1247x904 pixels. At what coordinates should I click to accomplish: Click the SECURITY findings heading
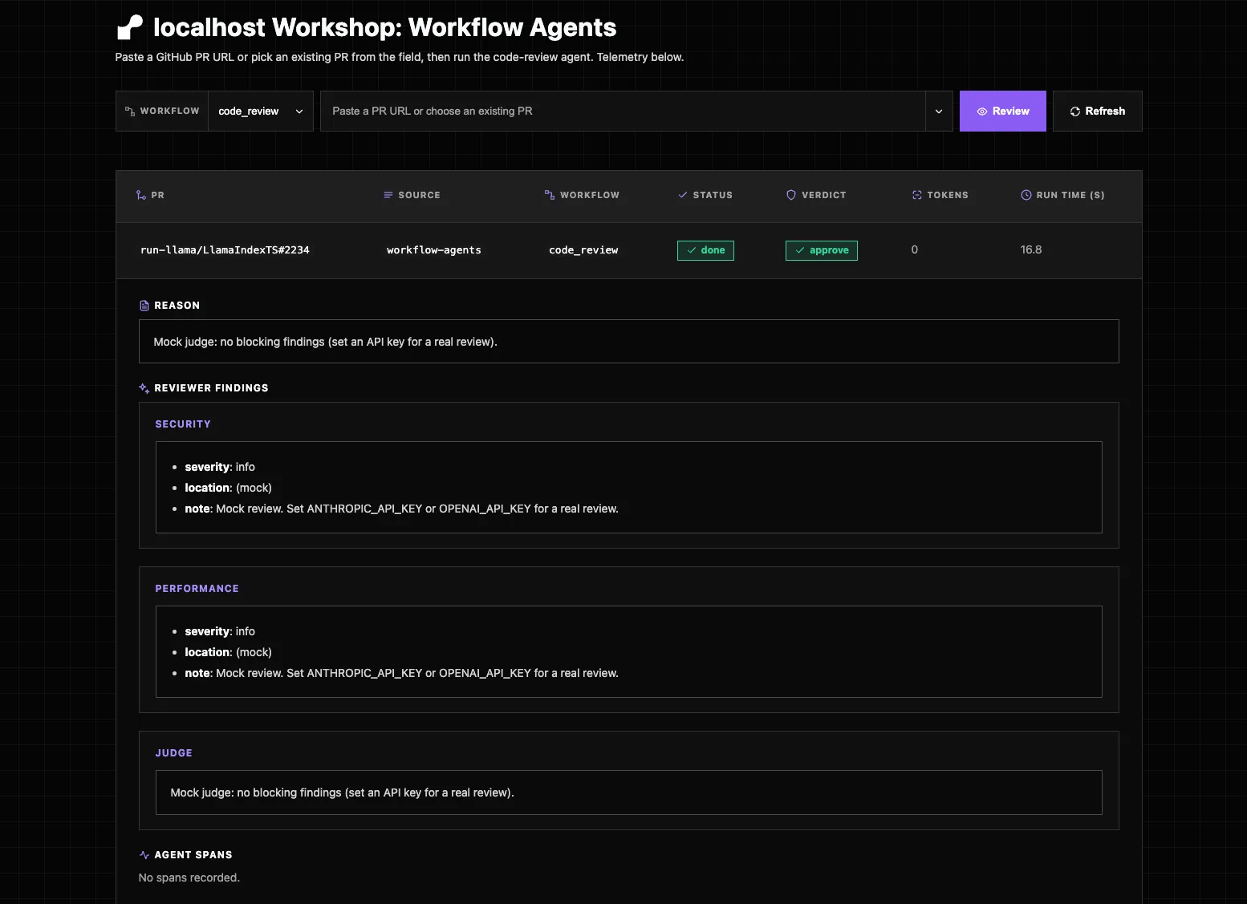pyautogui.click(x=183, y=424)
